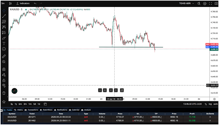Viewport: 219px width, 125px height.
Task: Open the RobinNews tab
Action: point(46,110)
